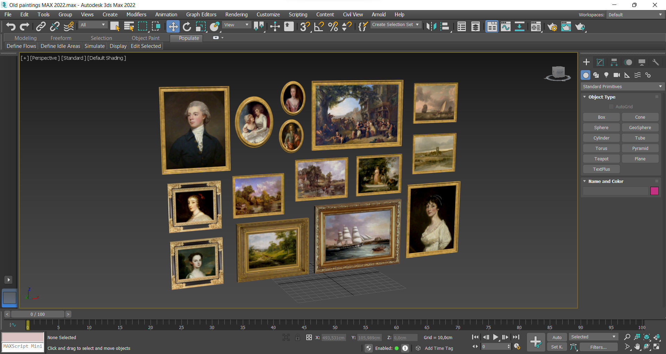This screenshot has width=666, height=354.
Task: Enable the AutoGrid checkbox
Action: click(611, 107)
